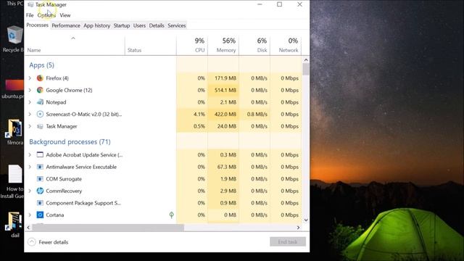The height and width of the screenshot is (261, 464).
Task: Click the horizontal scrollbar thumb
Action: (108, 228)
